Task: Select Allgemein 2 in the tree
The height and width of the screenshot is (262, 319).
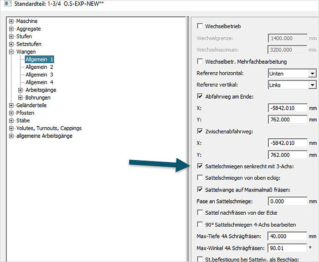Action: click(x=39, y=67)
